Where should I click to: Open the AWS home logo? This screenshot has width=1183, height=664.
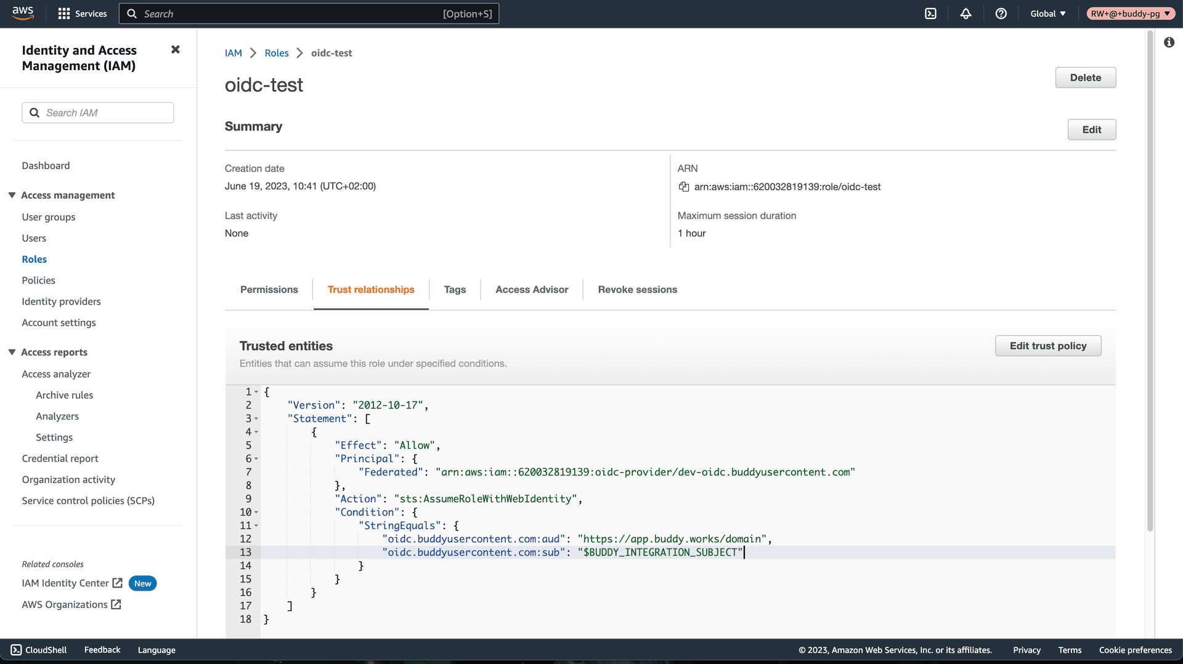[23, 14]
